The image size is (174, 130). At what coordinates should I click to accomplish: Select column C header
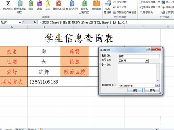(x=74, y=27)
